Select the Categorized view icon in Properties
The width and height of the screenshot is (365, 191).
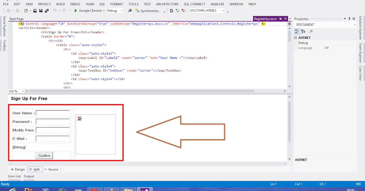(x=297, y=31)
